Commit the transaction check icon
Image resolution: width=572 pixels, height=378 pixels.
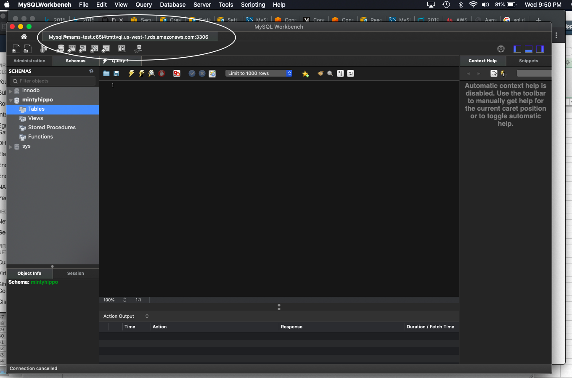pyautogui.click(x=192, y=73)
